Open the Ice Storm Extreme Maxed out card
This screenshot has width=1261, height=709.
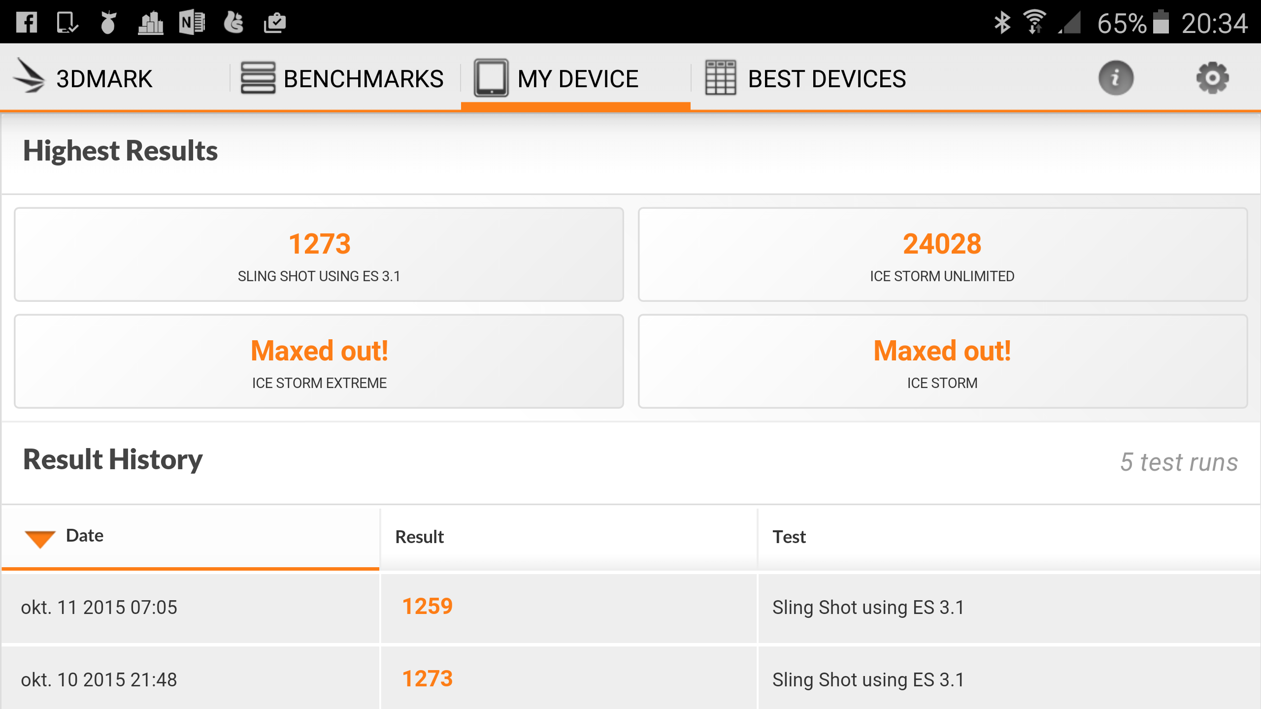click(x=319, y=361)
